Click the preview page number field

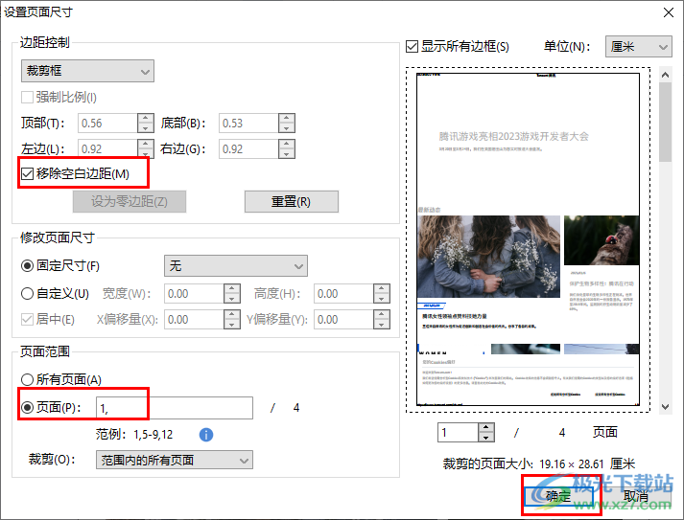pos(458,432)
